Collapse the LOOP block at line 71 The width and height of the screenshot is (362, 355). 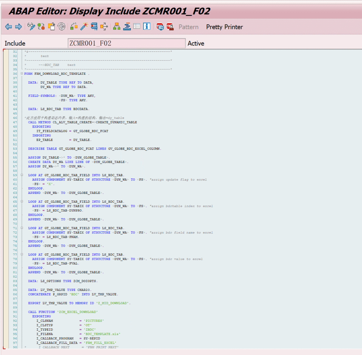22,228
